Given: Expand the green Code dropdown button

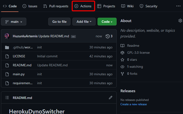Looking at the screenshot, I should 107,22.
